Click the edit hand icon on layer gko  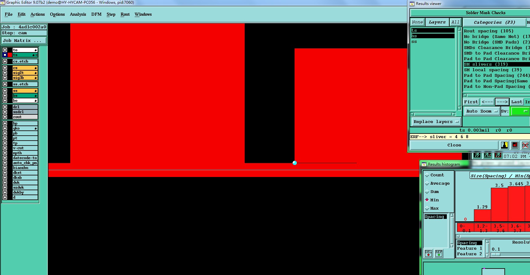[x=36, y=128]
